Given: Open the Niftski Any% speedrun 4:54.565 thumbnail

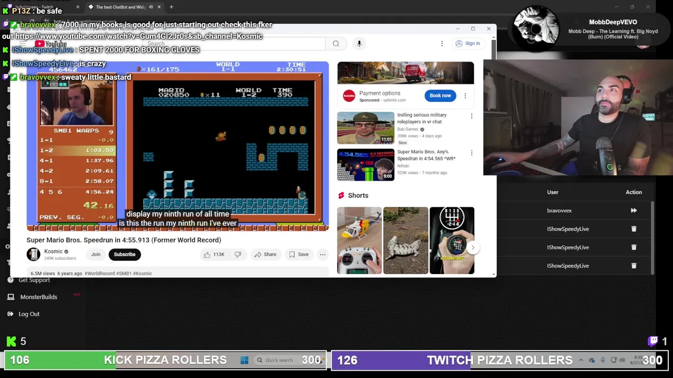Looking at the screenshot, I should pyautogui.click(x=365, y=164).
